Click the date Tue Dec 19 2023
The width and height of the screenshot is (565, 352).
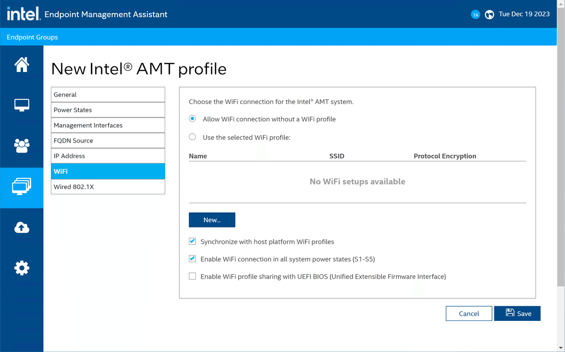524,14
